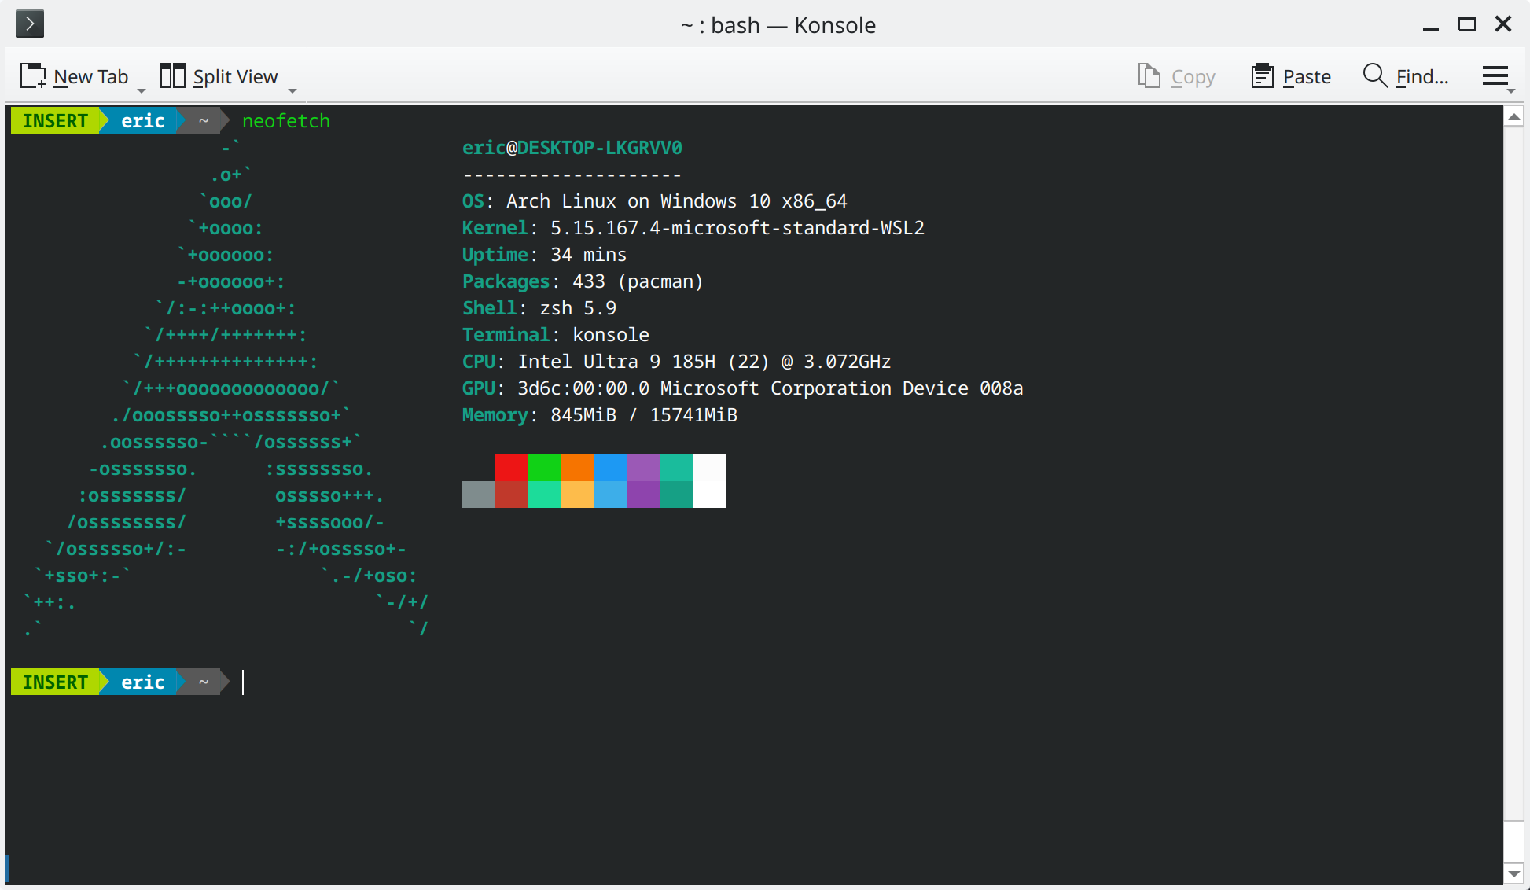Click the Split View icon
Viewport: 1530px width, 890px height.
(173, 76)
